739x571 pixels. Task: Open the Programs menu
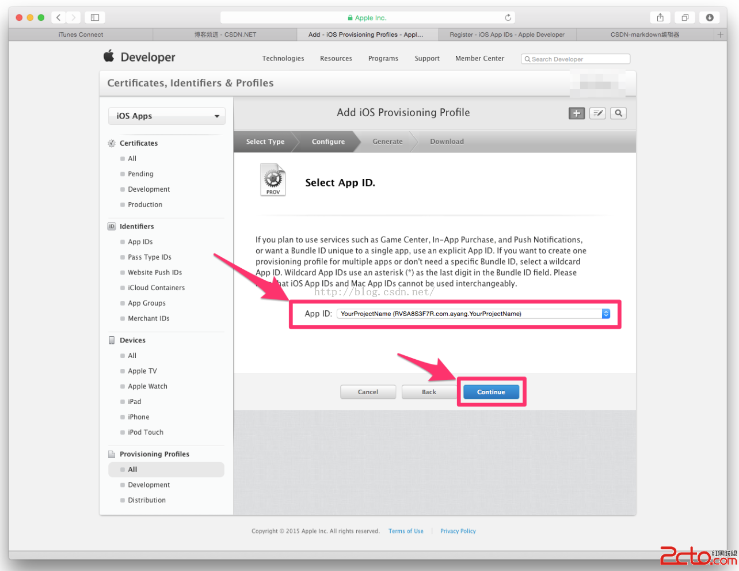(383, 58)
